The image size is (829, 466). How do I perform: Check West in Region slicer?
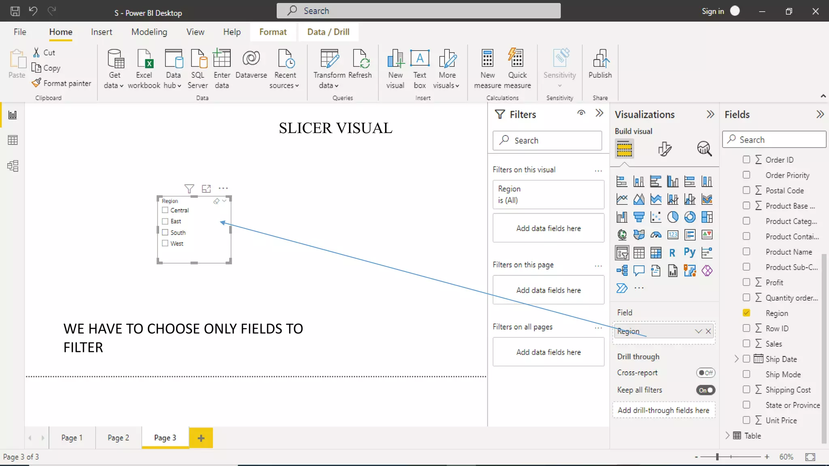click(165, 243)
